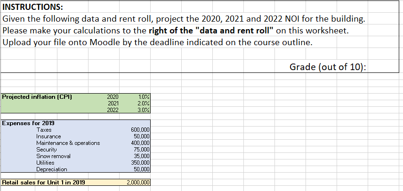Click the 'Insurance' expense label
This screenshot has height=191, width=403.
pyautogui.click(x=48, y=136)
